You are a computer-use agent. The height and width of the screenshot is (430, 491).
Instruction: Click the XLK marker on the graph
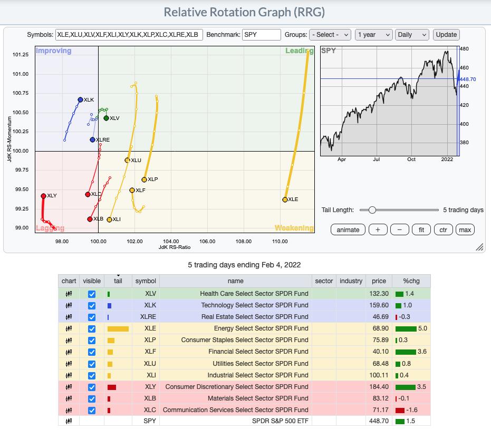[81, 99]
